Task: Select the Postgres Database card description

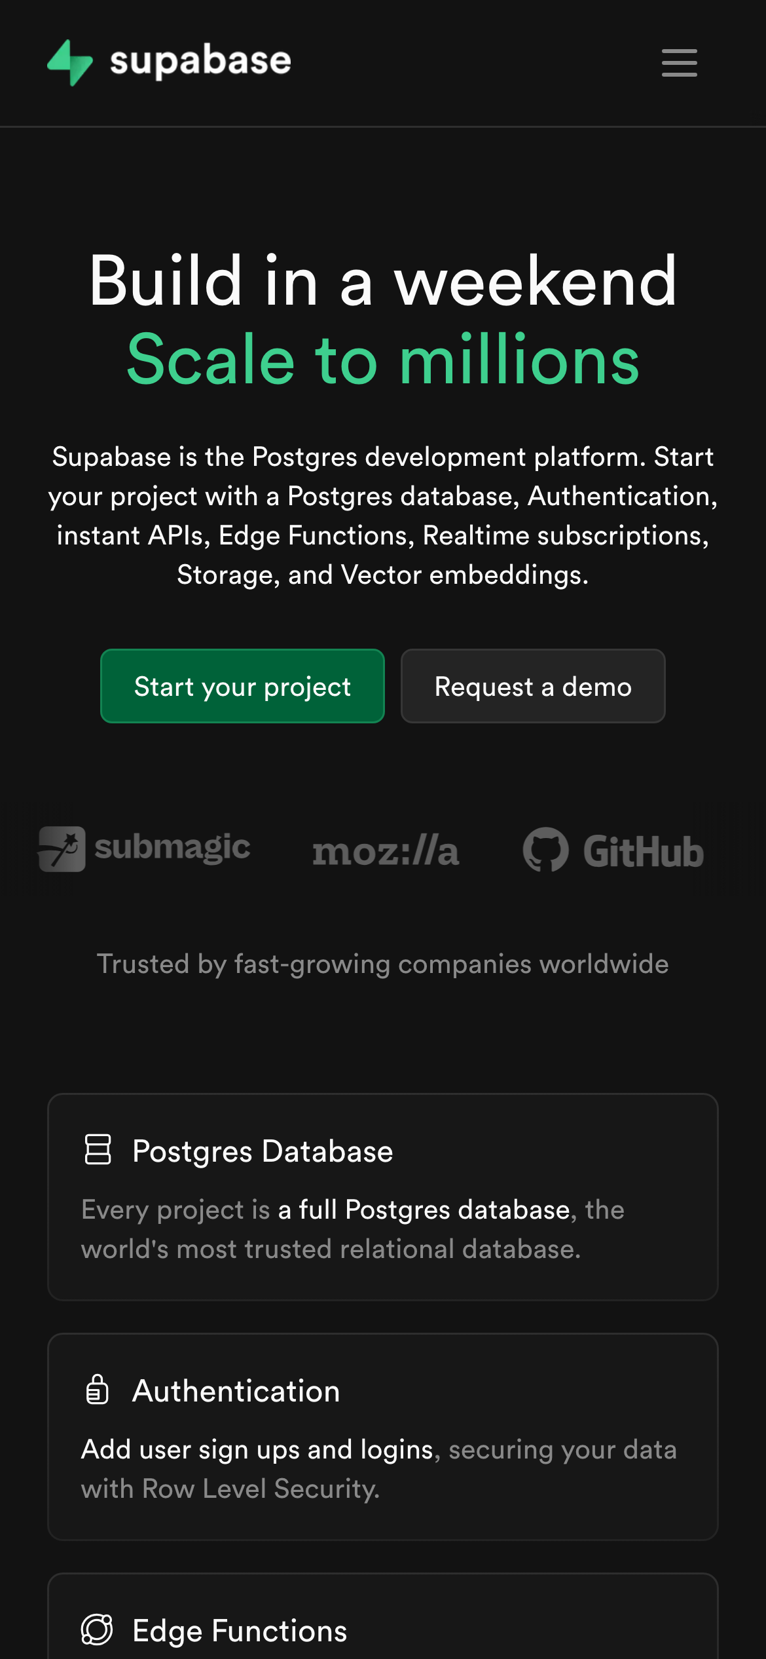Action: [x=352, y=1229]
